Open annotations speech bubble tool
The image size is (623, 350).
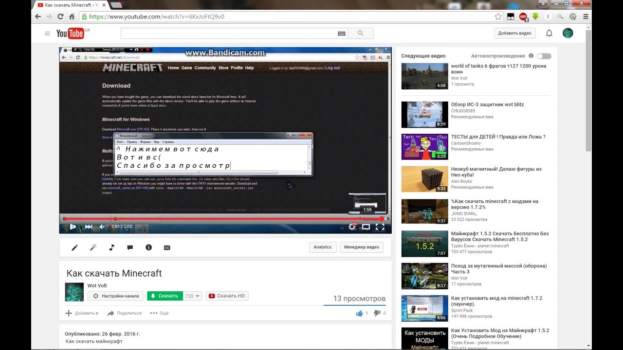pyautogui.click(x=130, y=247)
